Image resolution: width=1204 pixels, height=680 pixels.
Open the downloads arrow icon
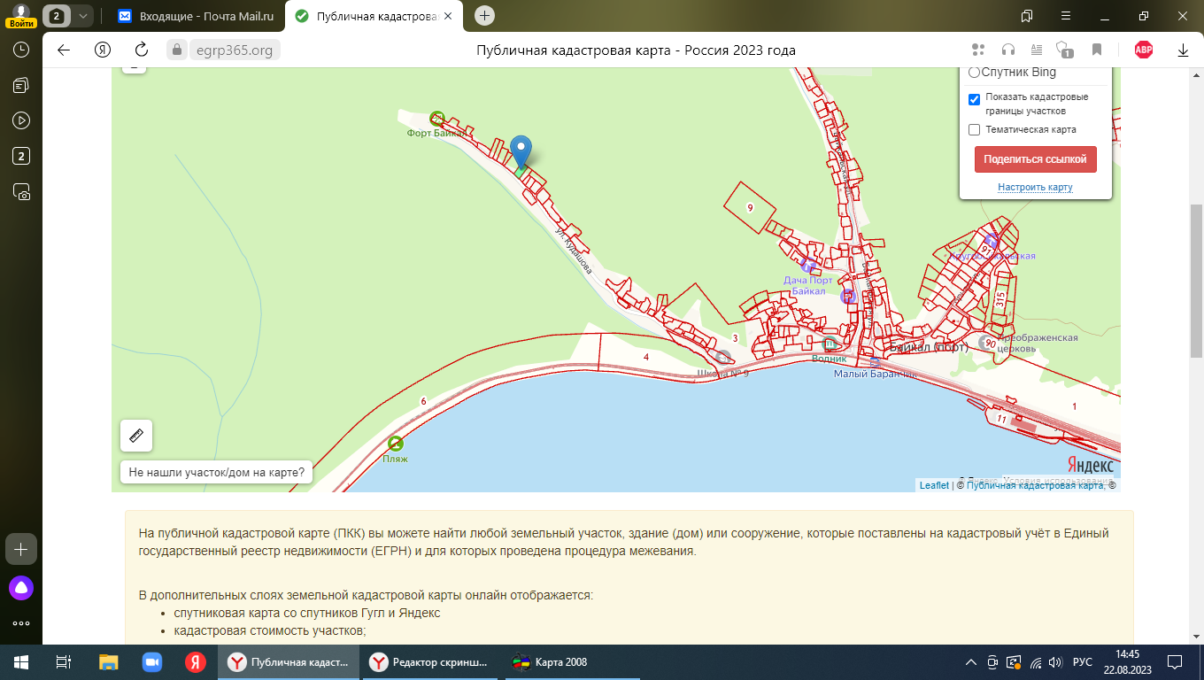(1183, 50)
